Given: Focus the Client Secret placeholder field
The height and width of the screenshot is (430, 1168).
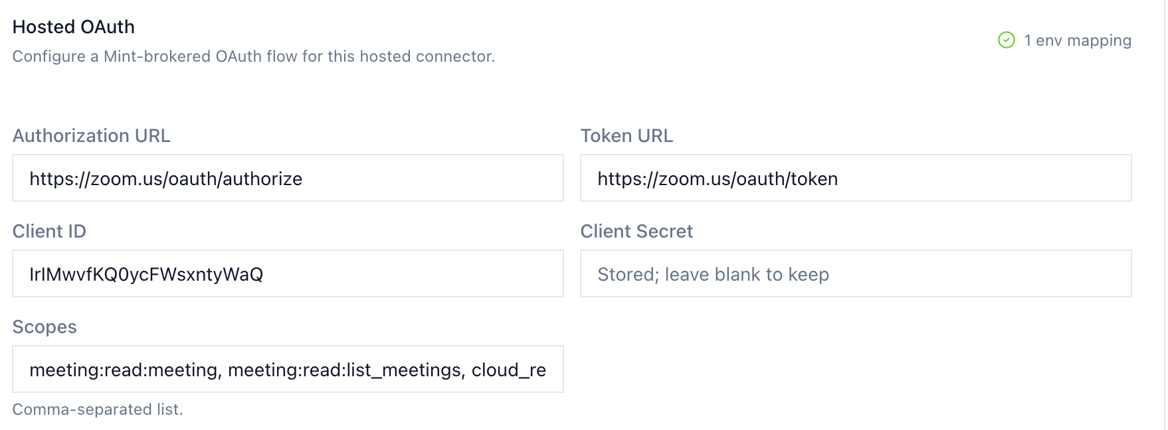Looking at the screenshot, I should 855,273.
